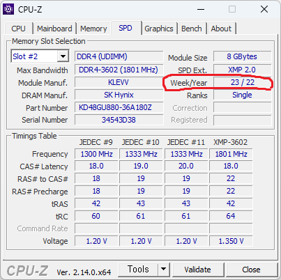Select the Slot #2 combo box
Viewport: 281px width, 280px height.
point(40,56)
